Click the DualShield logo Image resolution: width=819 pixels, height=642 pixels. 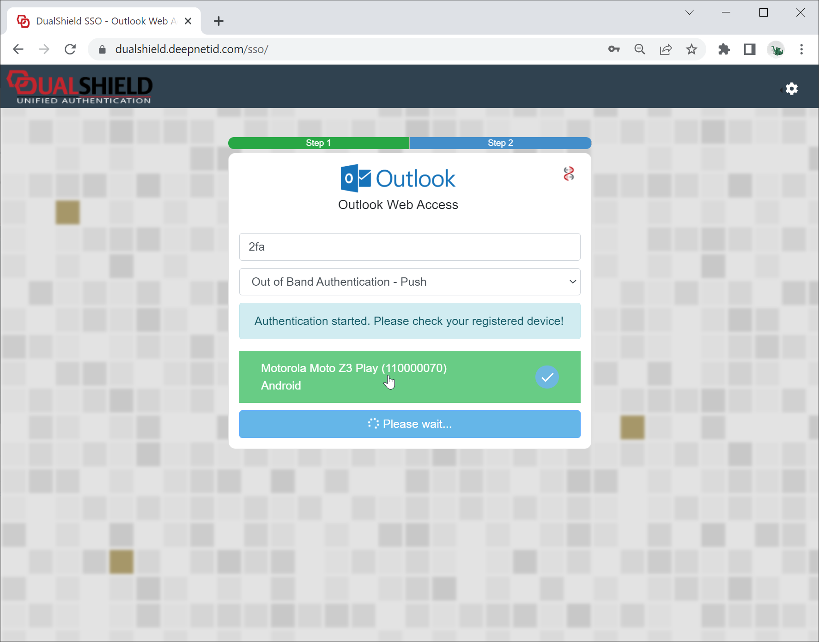coord(79,87)
